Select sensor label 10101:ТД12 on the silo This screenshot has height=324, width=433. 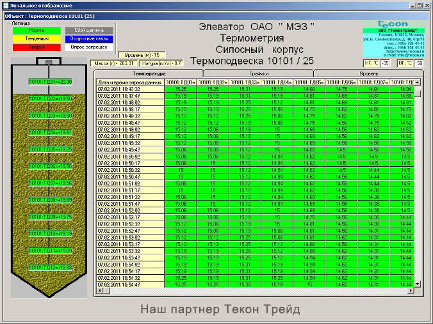pyautogui.click(x=50, y=267)
